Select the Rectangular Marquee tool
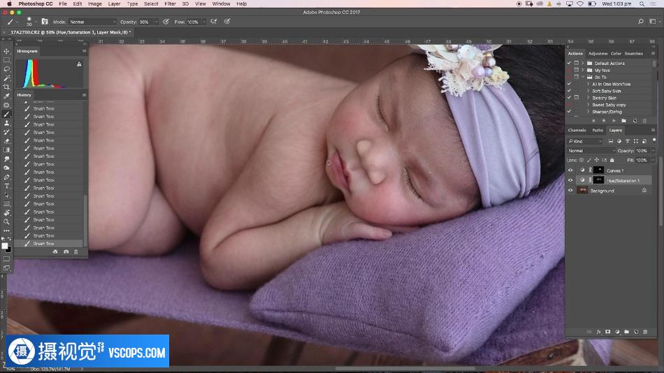This screenshot has width=664, height=373. pyautogui.click(x=6, y=60)
